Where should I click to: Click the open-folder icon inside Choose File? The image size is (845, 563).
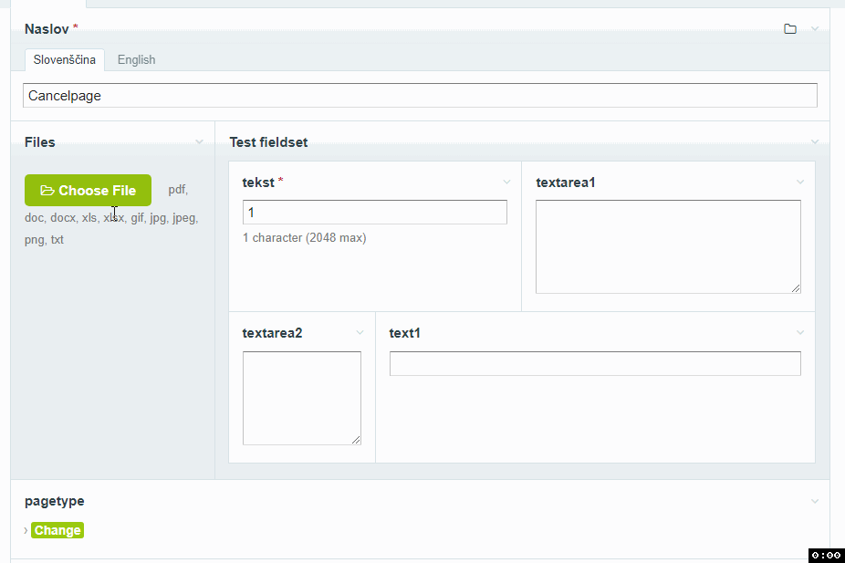(x=47, y=190)
